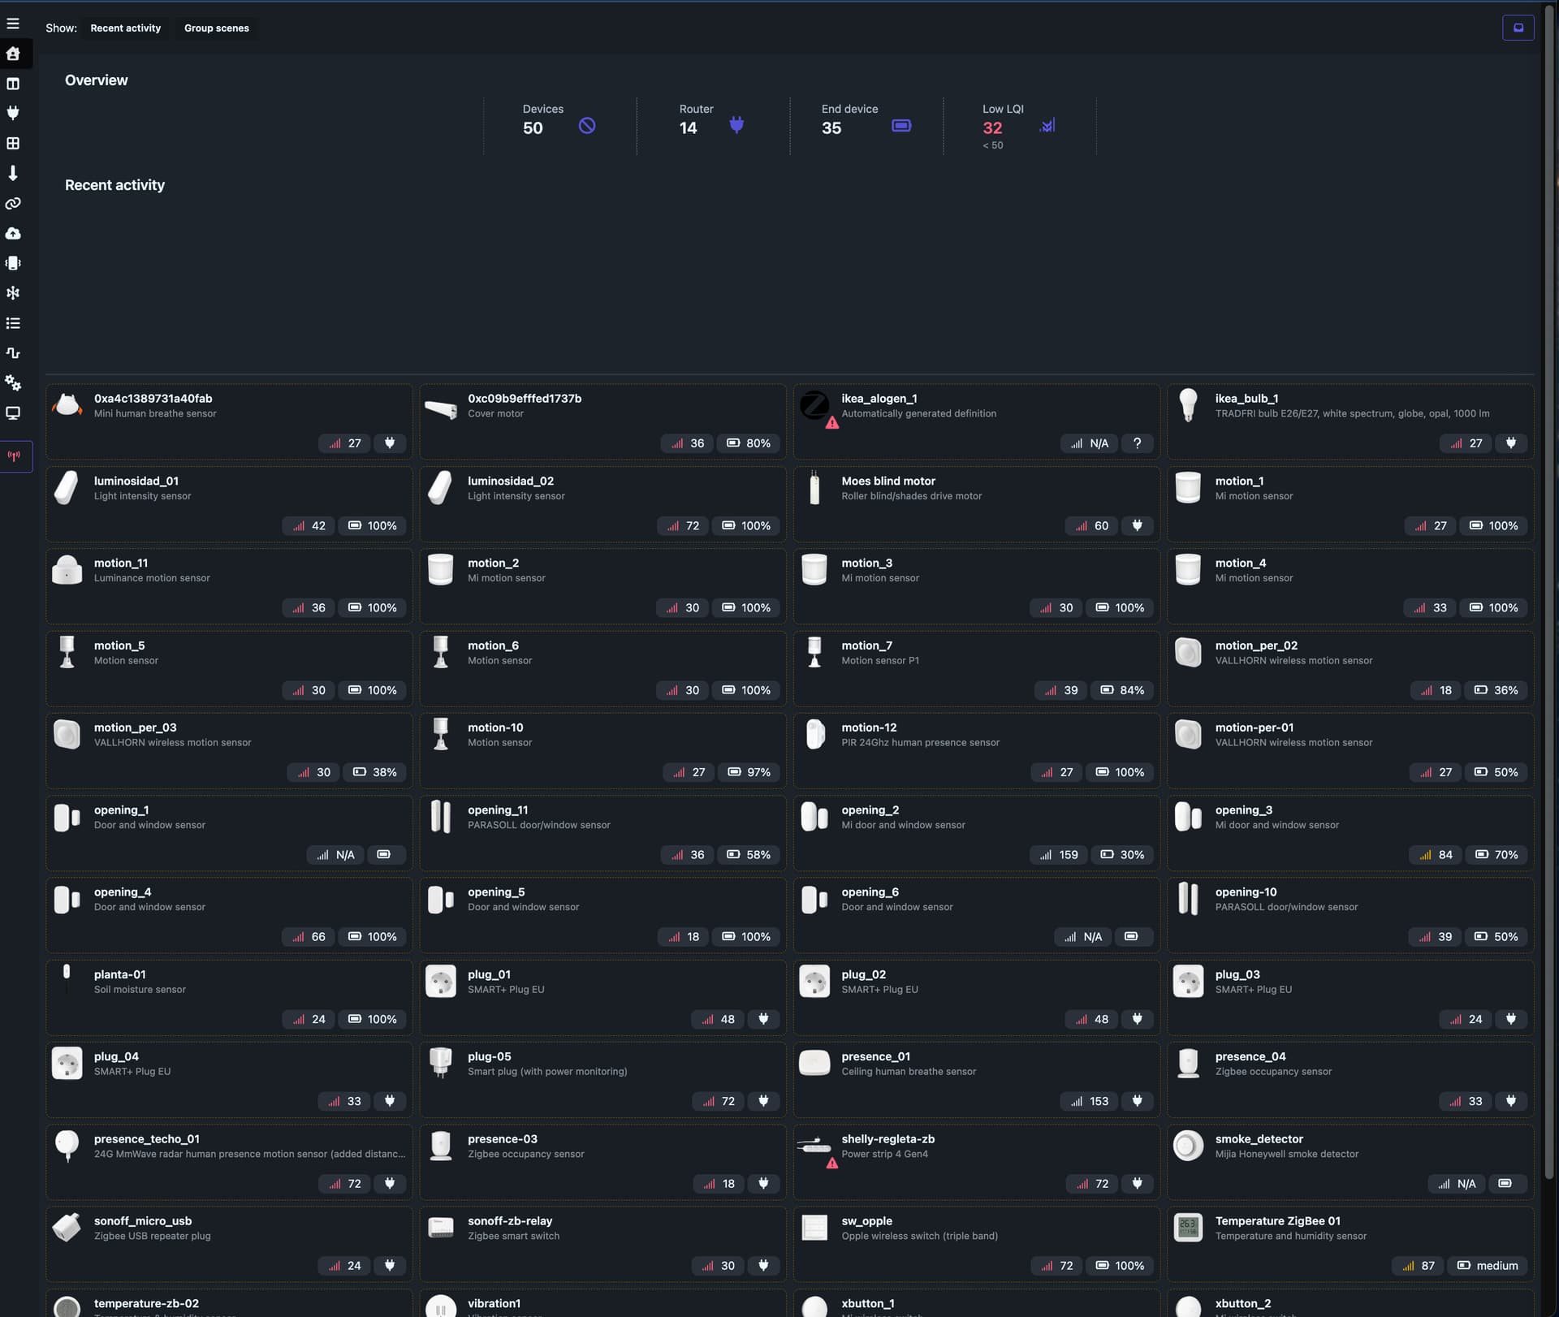Screen dimensions: 1559x1317
Task: Open the network map sidebar icon
Action: coord(13,293)
